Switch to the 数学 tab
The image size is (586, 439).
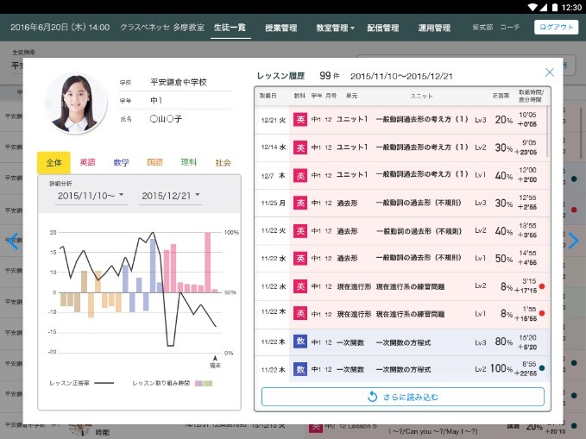(x=121, y=162)
